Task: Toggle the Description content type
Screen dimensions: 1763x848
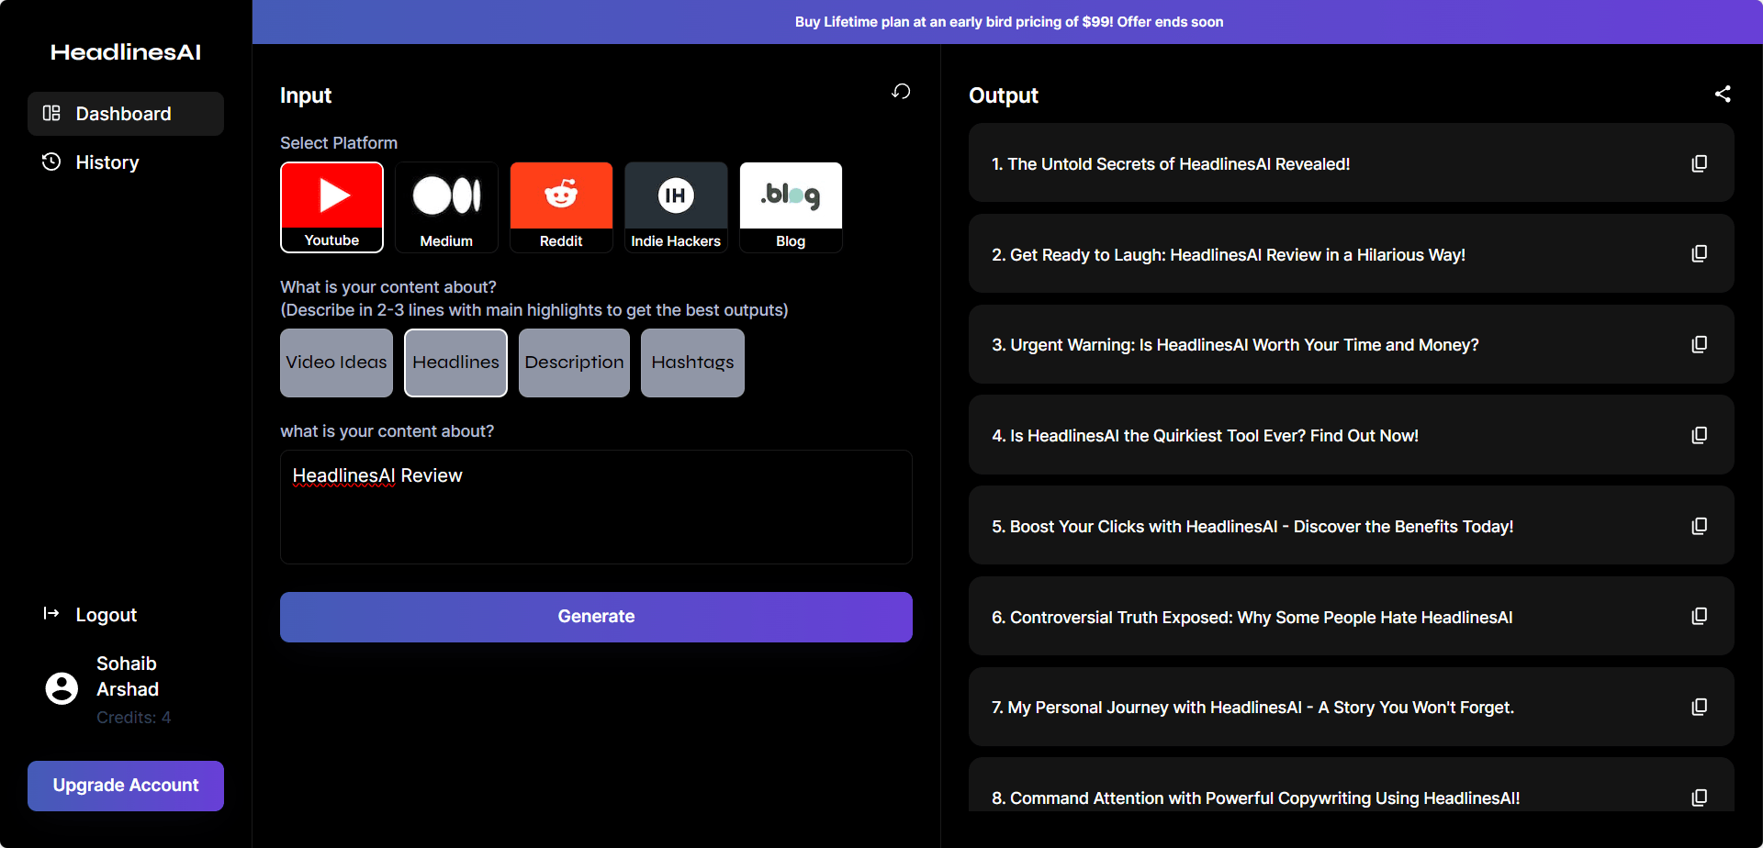Action: 574,363
